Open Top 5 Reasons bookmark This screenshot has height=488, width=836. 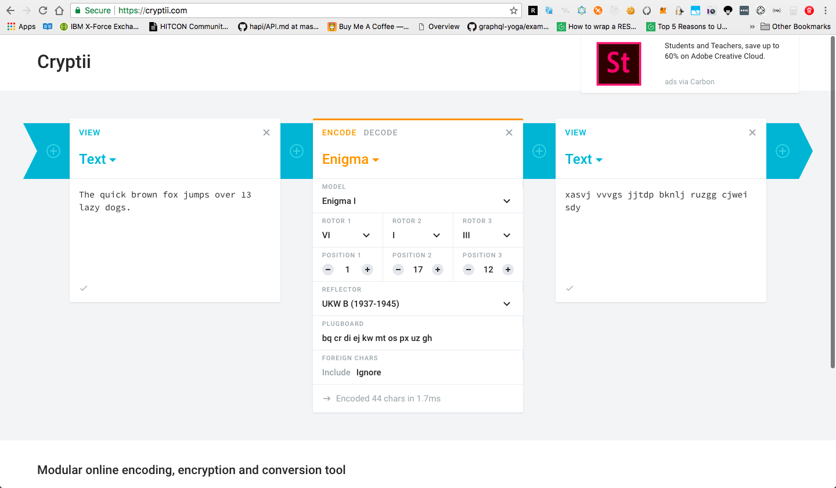point(687,26)
